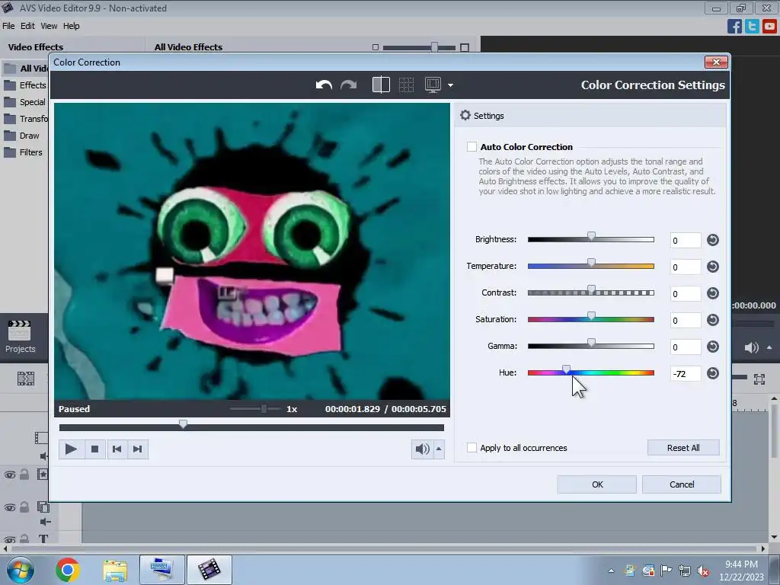Open File Explorer from the taskbar
The width and height of the screenshot is (780, 585).
tap(115, 570)
